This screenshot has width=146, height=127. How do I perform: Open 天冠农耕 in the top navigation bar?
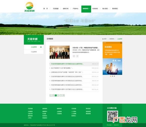(56, 9)
